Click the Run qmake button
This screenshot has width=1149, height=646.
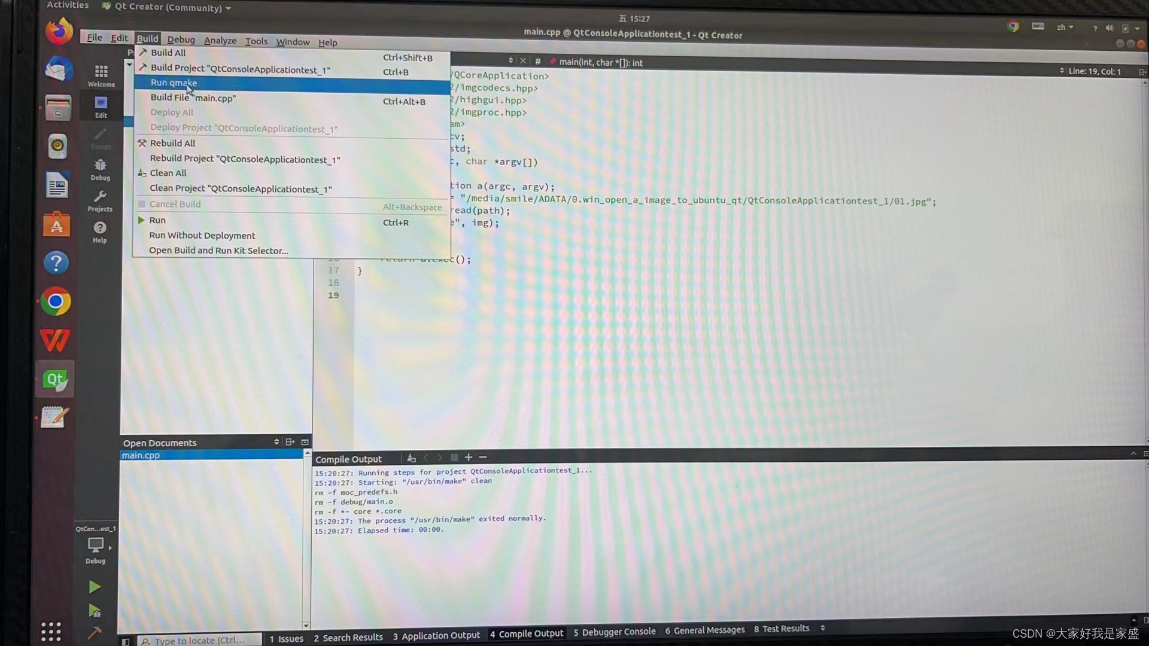point(173,83)
